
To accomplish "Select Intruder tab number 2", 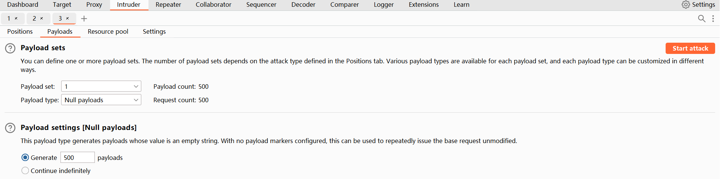I will coord(34,18).
